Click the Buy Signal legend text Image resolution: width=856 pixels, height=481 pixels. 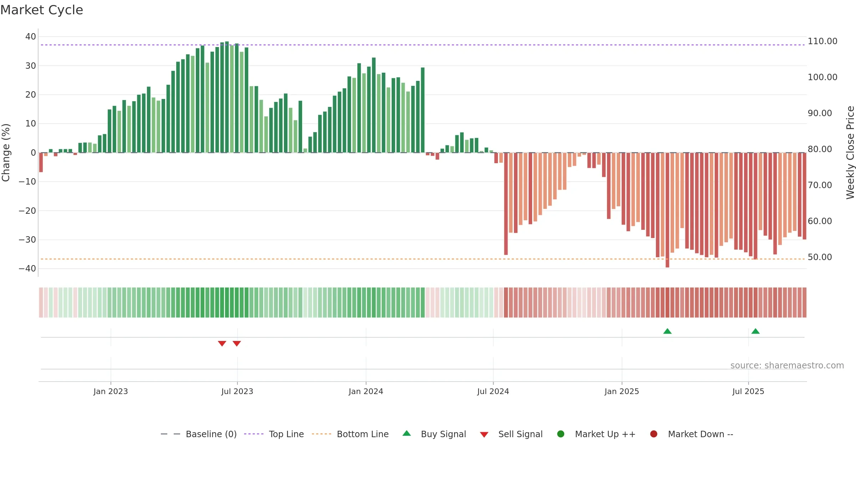coord(443,434)
